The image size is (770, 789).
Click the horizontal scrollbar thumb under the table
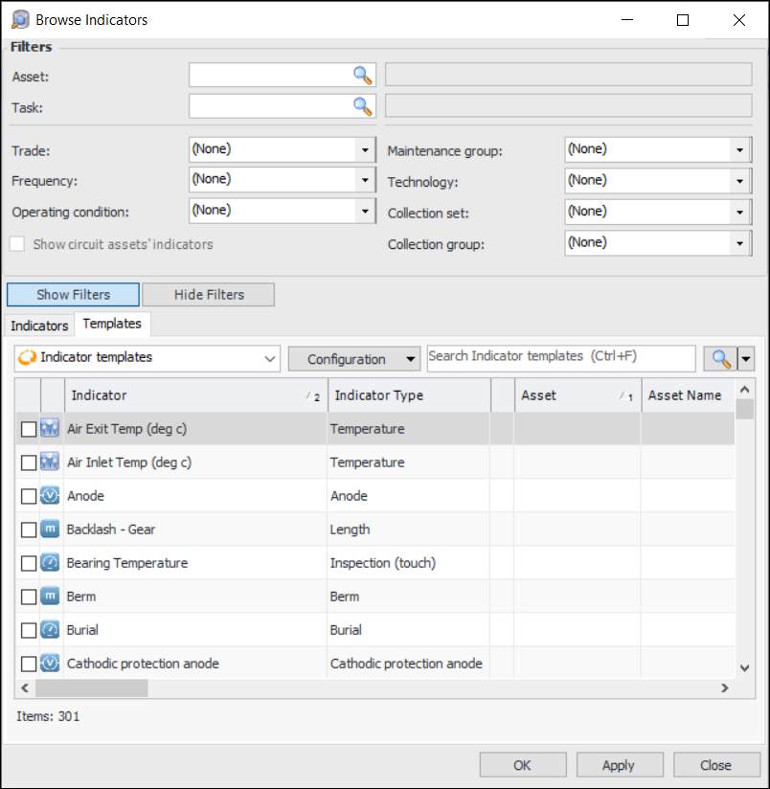click(x=91, y=688)
